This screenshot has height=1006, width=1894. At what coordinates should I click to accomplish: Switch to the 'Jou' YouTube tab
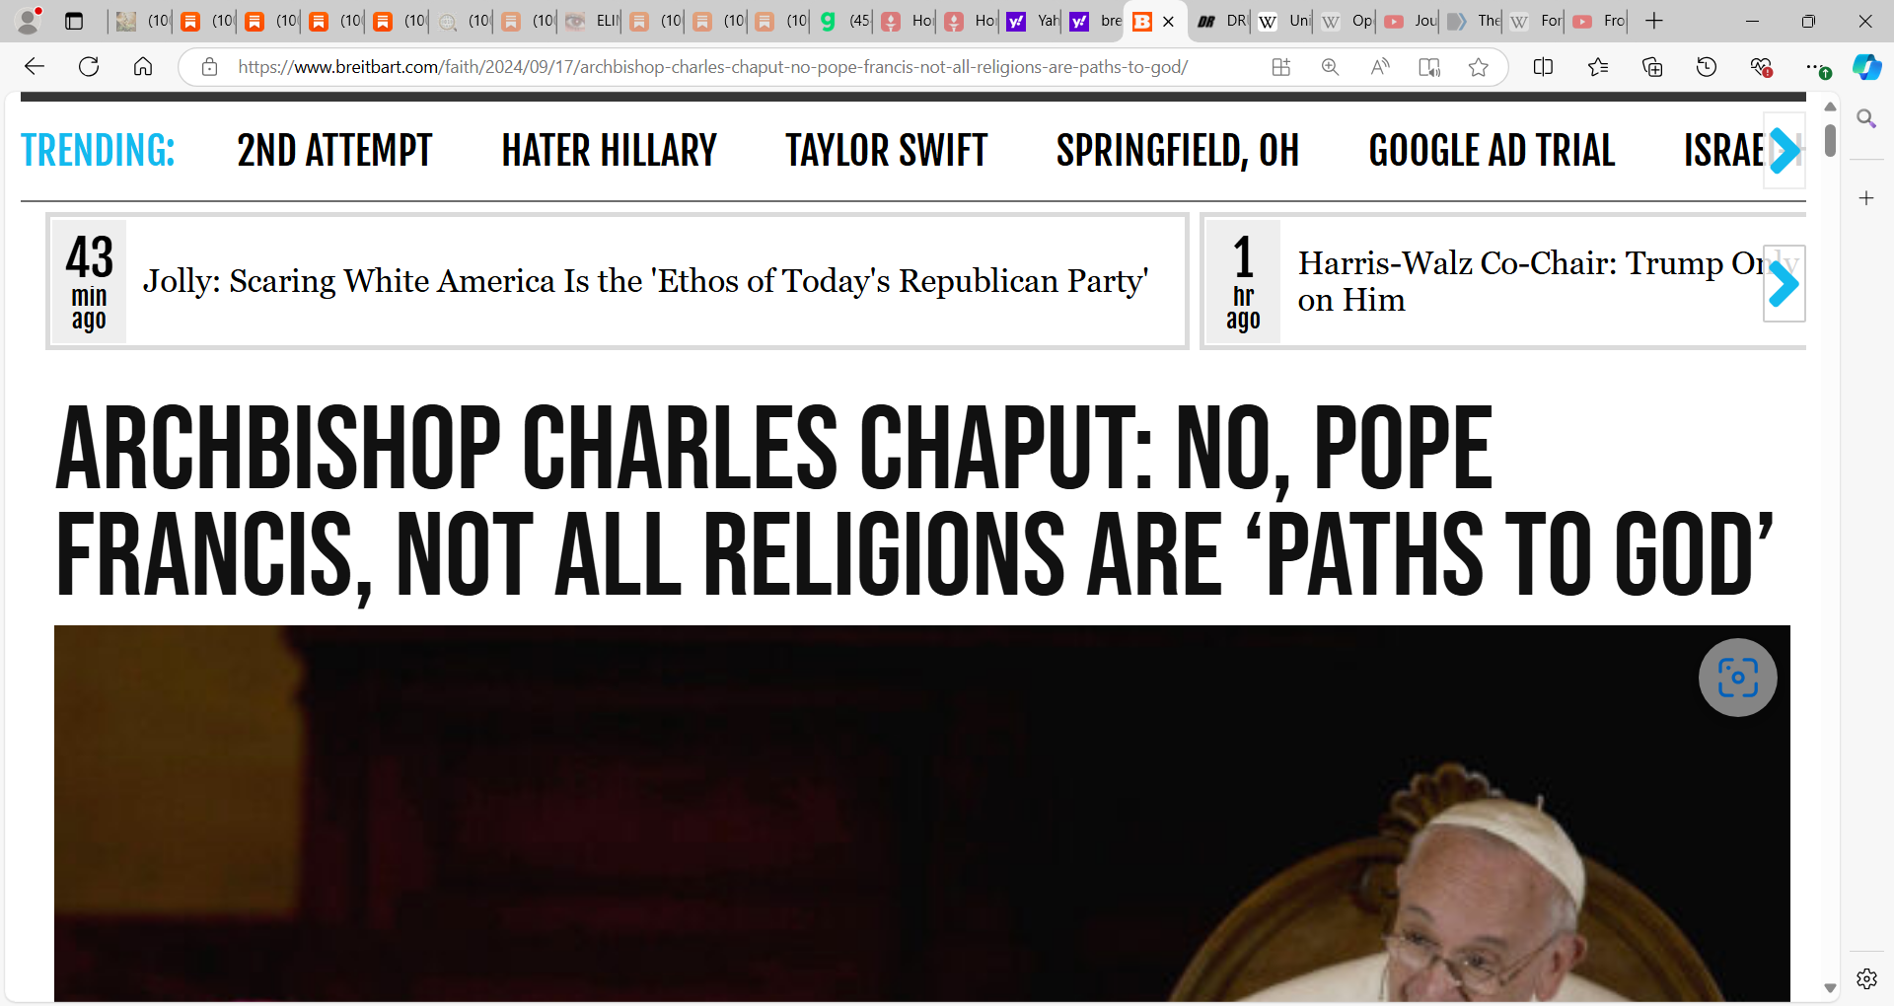pyautogui.click(x=1411, y=21)
